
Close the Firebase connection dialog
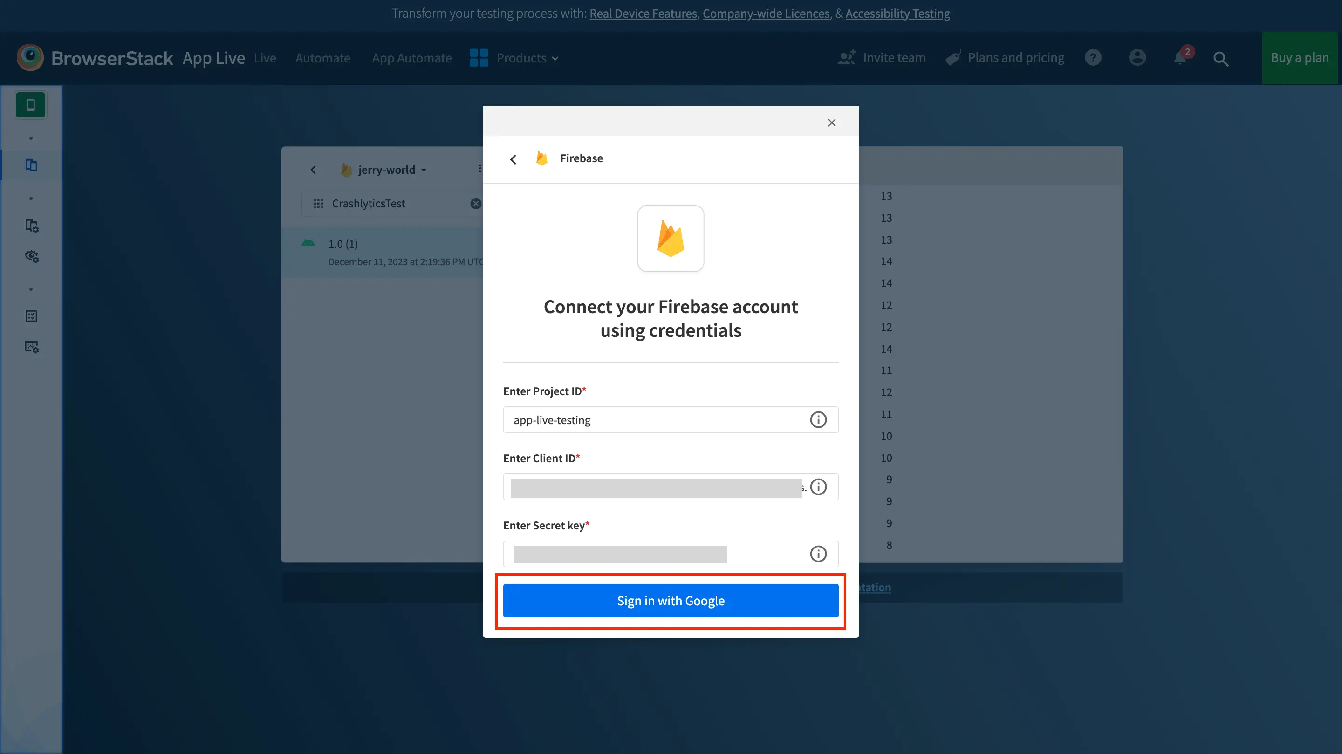coord(831,123)
